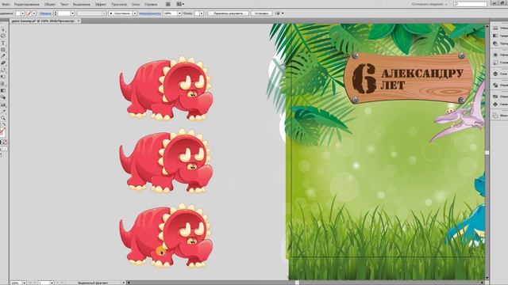Open the Эффект menu
Screen dimensions: 508x285
[x=101, y=5]
